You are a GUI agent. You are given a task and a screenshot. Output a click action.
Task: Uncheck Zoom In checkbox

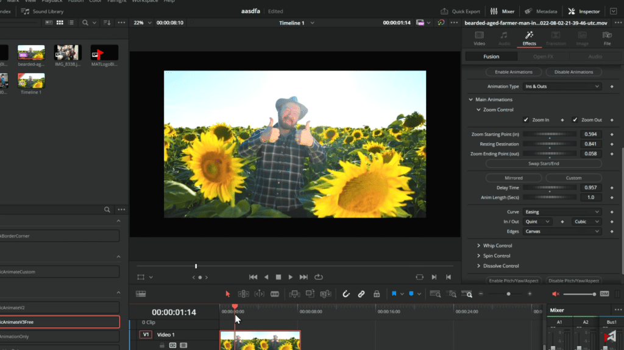526,120
